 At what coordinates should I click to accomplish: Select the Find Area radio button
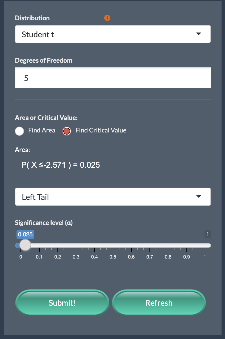coord(19,131)
